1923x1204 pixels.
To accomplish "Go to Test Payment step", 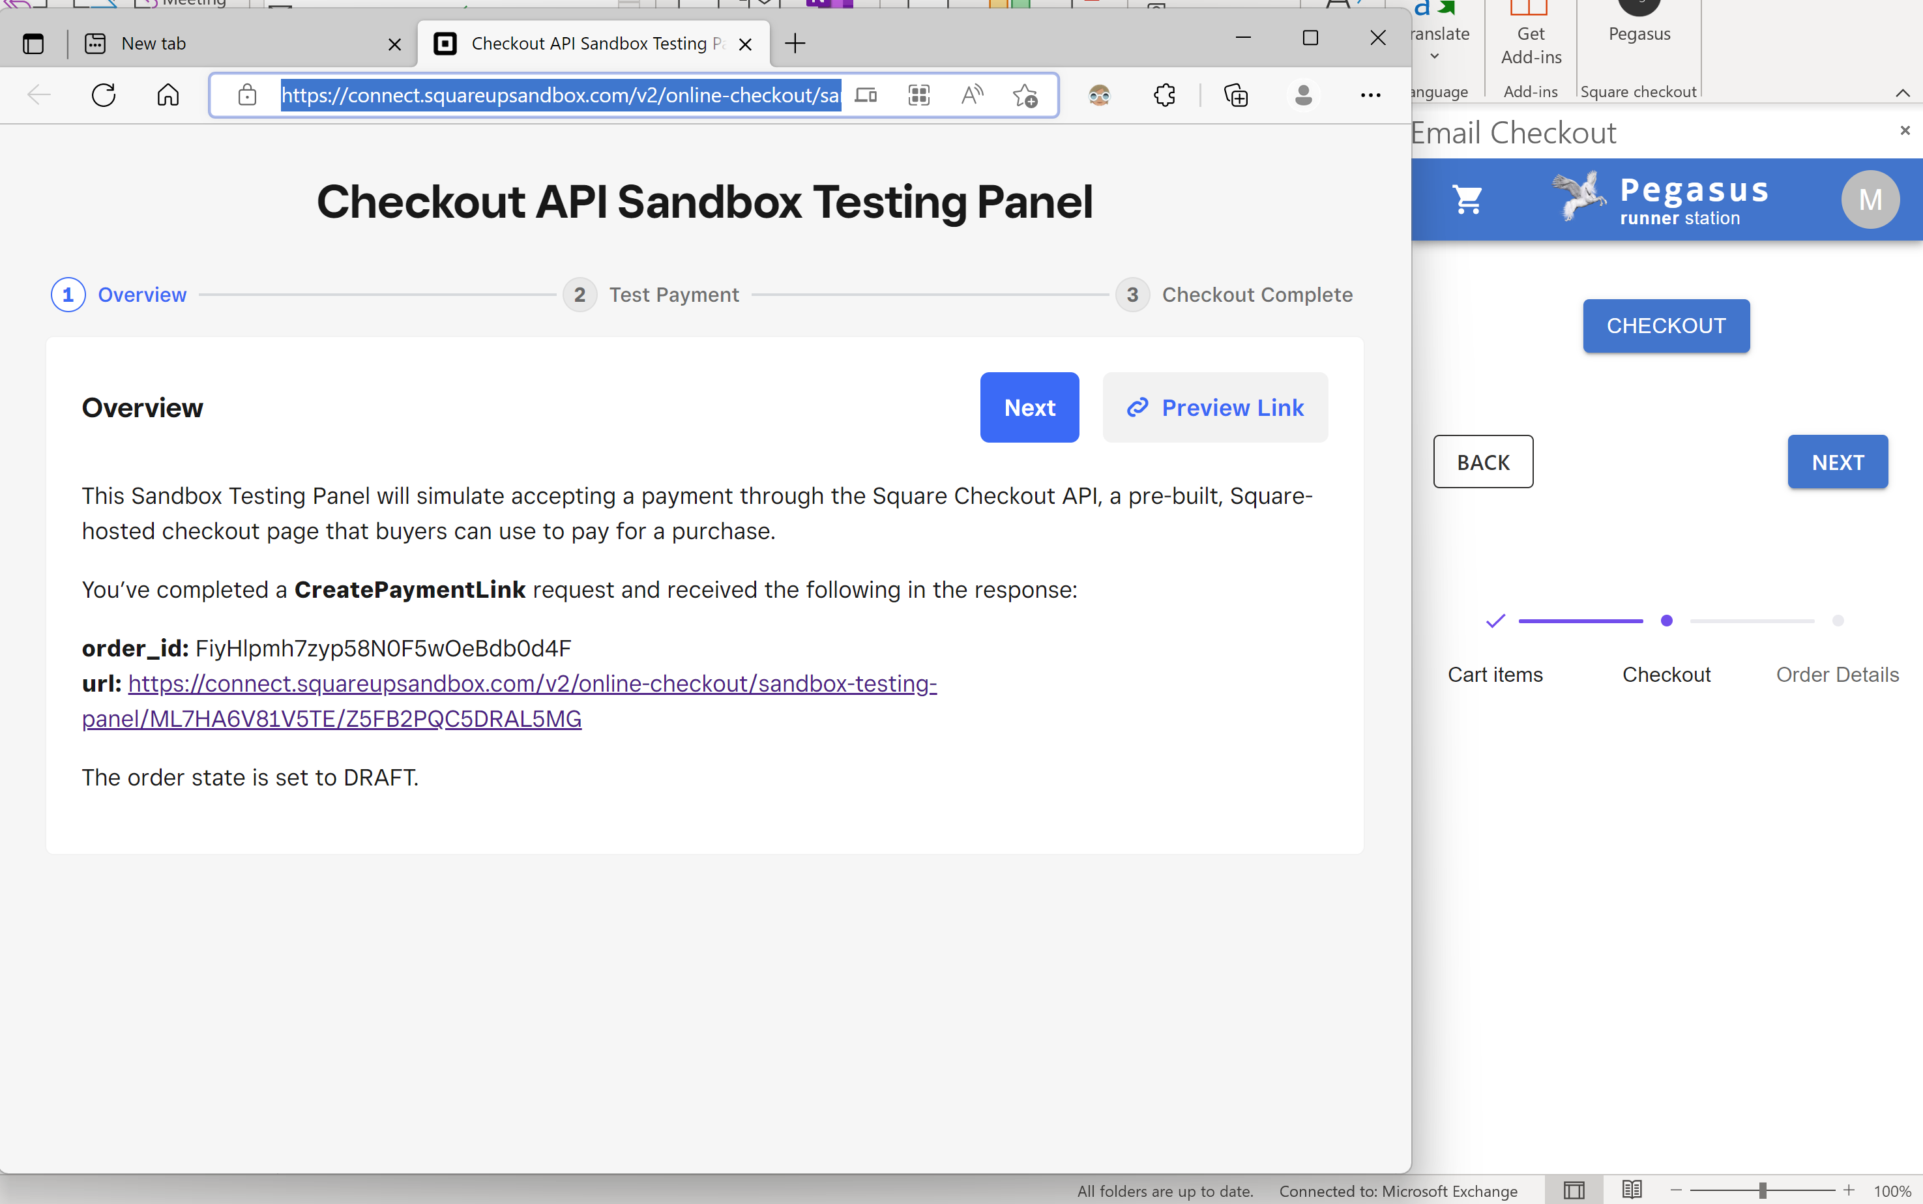I will tap(673, 295).
